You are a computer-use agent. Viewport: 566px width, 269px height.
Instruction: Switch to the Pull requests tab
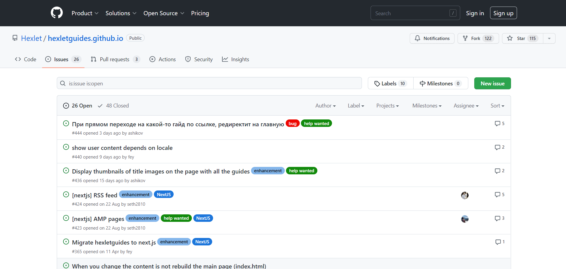(x=115, y=59)
